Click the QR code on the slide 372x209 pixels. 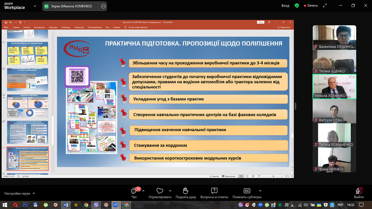[77, 76]
